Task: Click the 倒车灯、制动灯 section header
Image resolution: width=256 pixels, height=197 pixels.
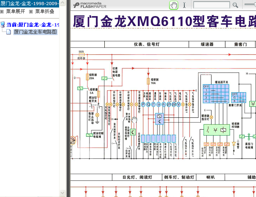Action: point(179,177)
